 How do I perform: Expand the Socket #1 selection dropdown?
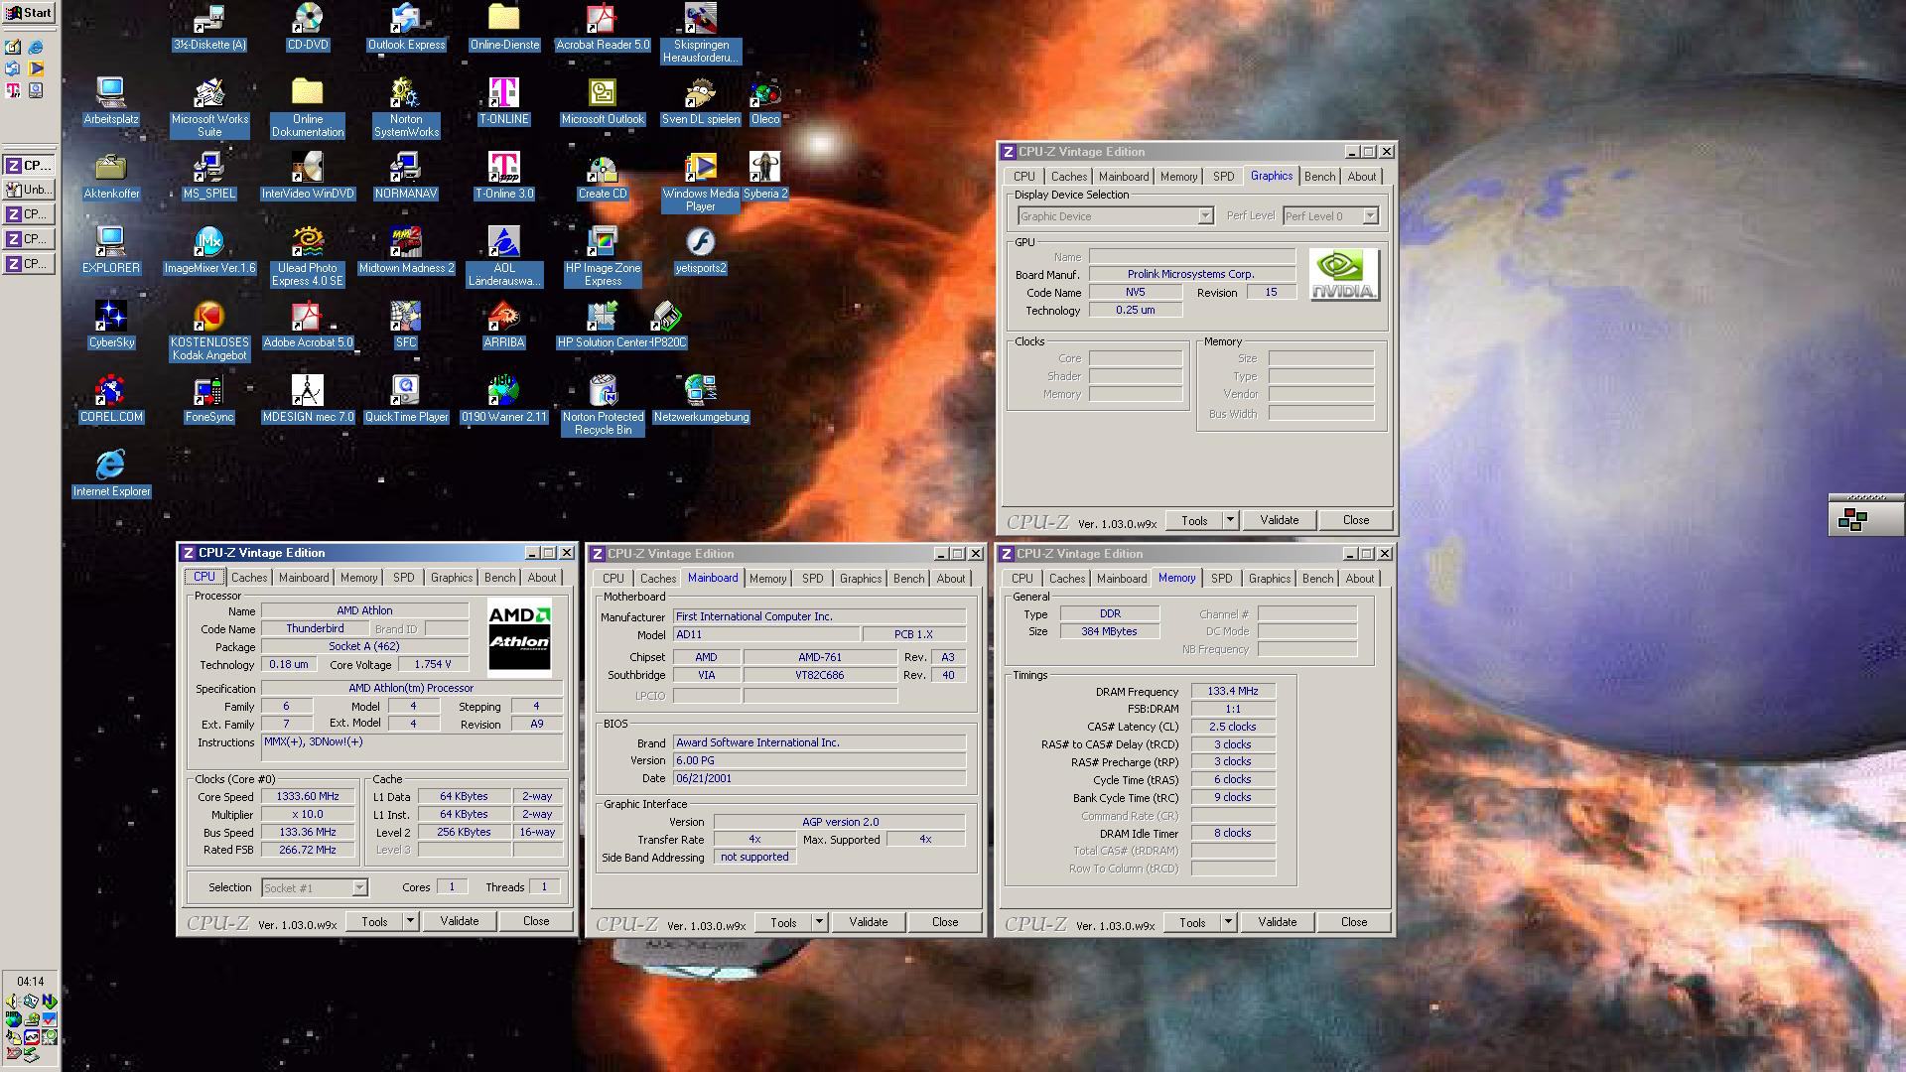[x=359, y=888]
